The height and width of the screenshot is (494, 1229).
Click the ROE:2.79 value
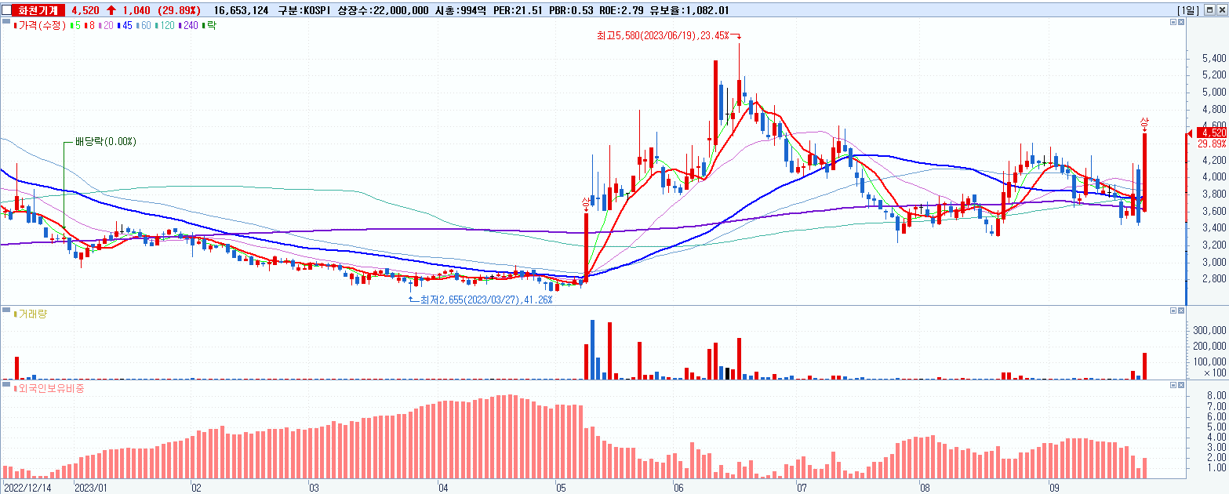pyautogui.click(x=622, y=10)
